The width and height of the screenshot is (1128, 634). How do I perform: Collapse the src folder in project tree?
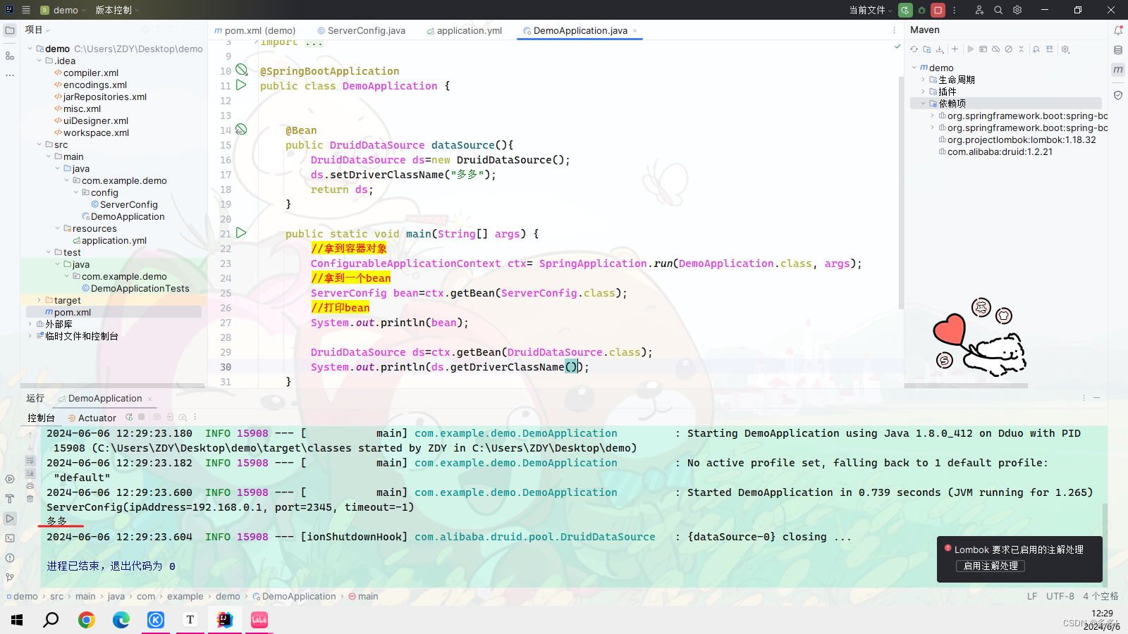[x=39, y=144]
